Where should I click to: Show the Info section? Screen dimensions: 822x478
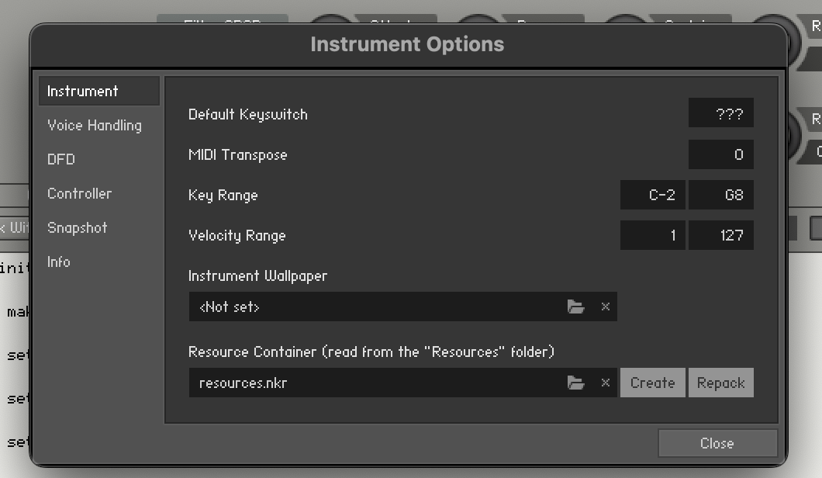59,262
